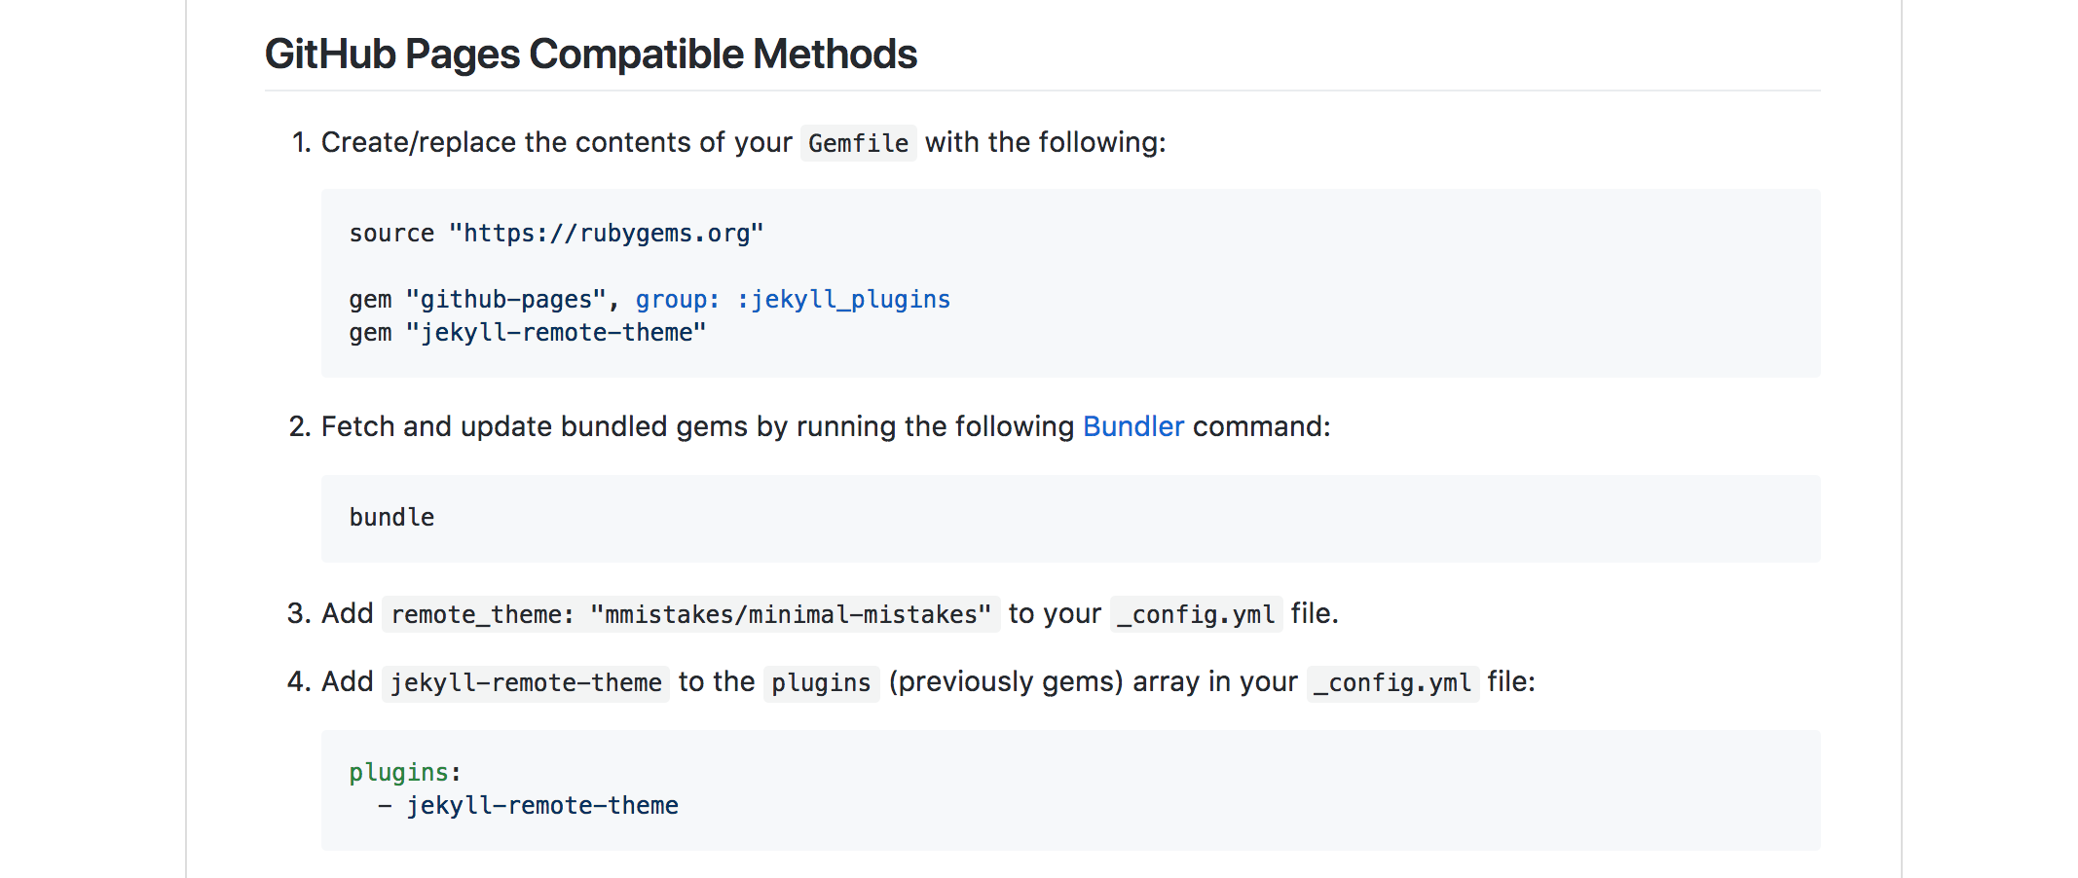2078x878 pixels.
Task: Click "group: :jekyll_plugins" in the Gemfile code
Action: click(x=793, y=300)
